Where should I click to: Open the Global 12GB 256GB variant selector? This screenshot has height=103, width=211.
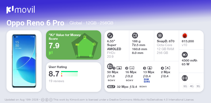(x=91, y=23)
